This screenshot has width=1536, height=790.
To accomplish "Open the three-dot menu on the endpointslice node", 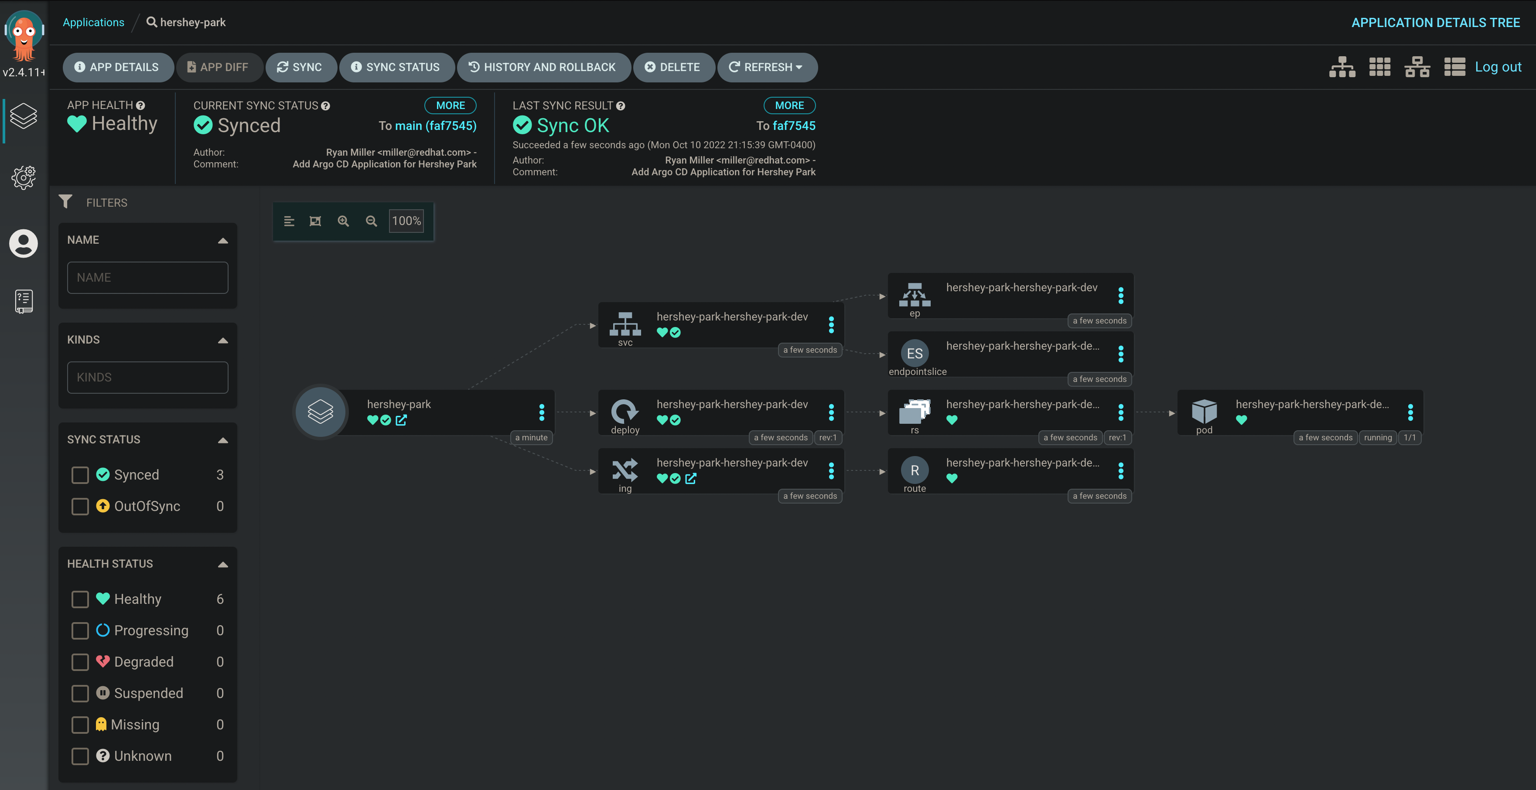I will click(x=1121, y=354).
